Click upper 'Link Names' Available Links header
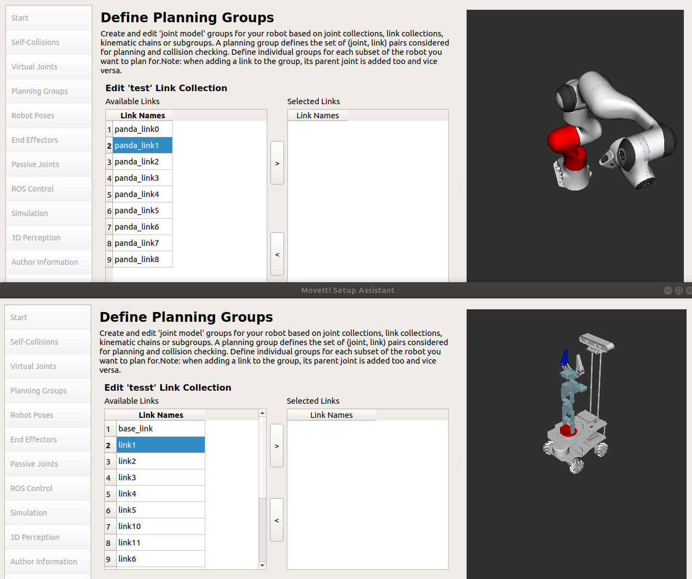The image size is (692, 579). coord(143,116)
